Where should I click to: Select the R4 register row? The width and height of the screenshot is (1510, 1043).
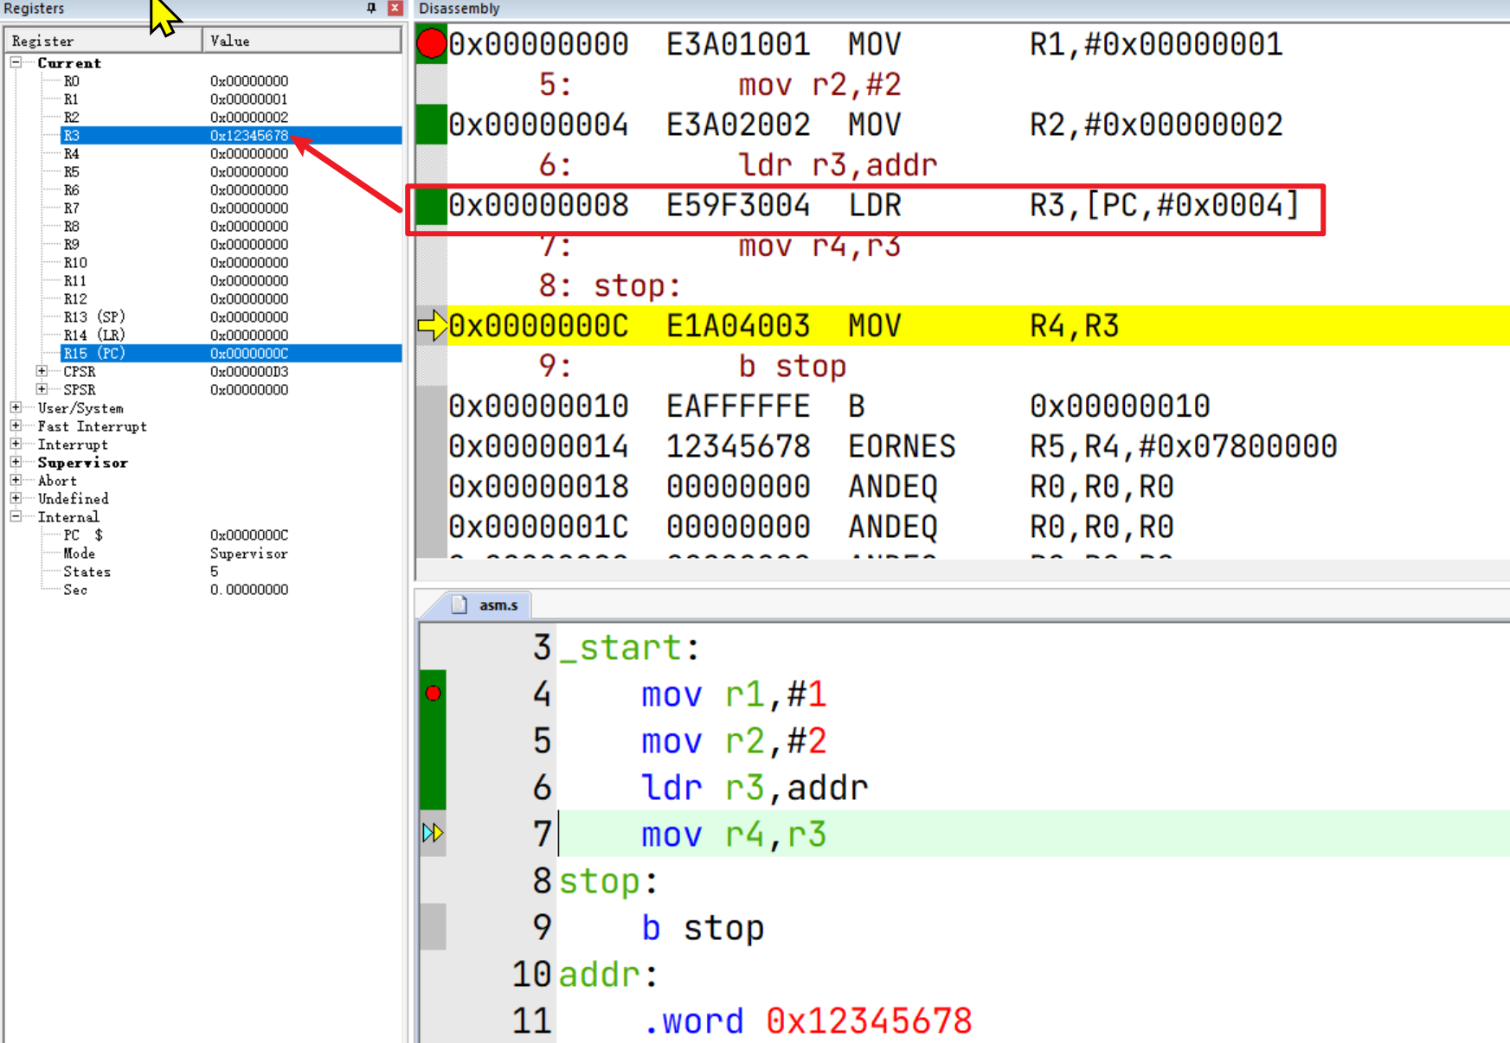[231, 154]
